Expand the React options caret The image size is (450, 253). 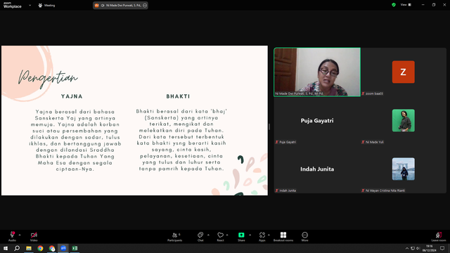click(x=227, y=235)
